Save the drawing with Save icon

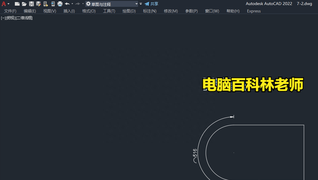click(x=31, y=3)
